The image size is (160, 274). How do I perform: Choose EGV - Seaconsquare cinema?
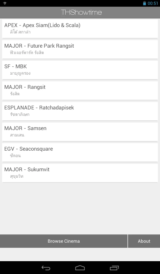[80, 152]
